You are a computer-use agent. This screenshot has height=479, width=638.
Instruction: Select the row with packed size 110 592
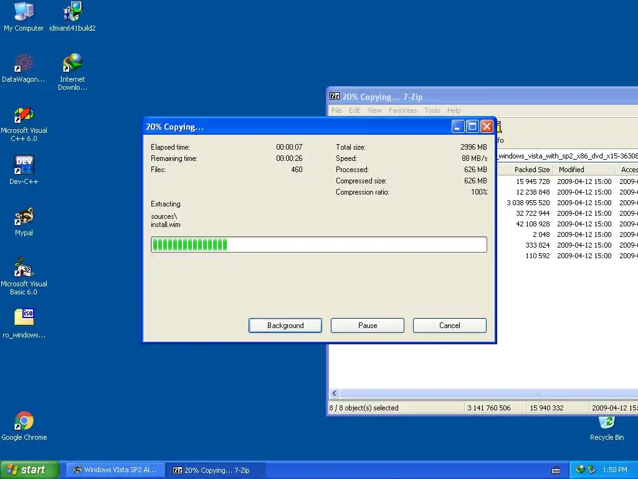pyautogui.click(x=567, y=255)
